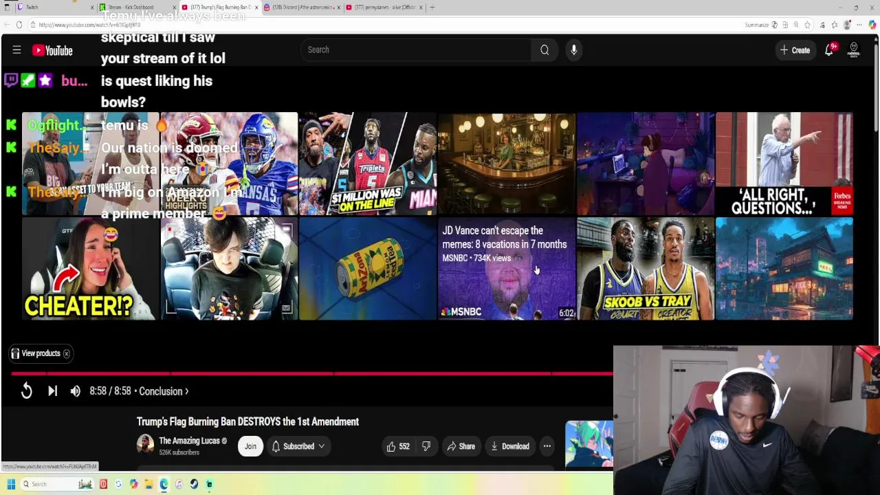Focus the YouTube Search field
The width and height of the screenshot is (880, 495).
(x=416, y=49)
